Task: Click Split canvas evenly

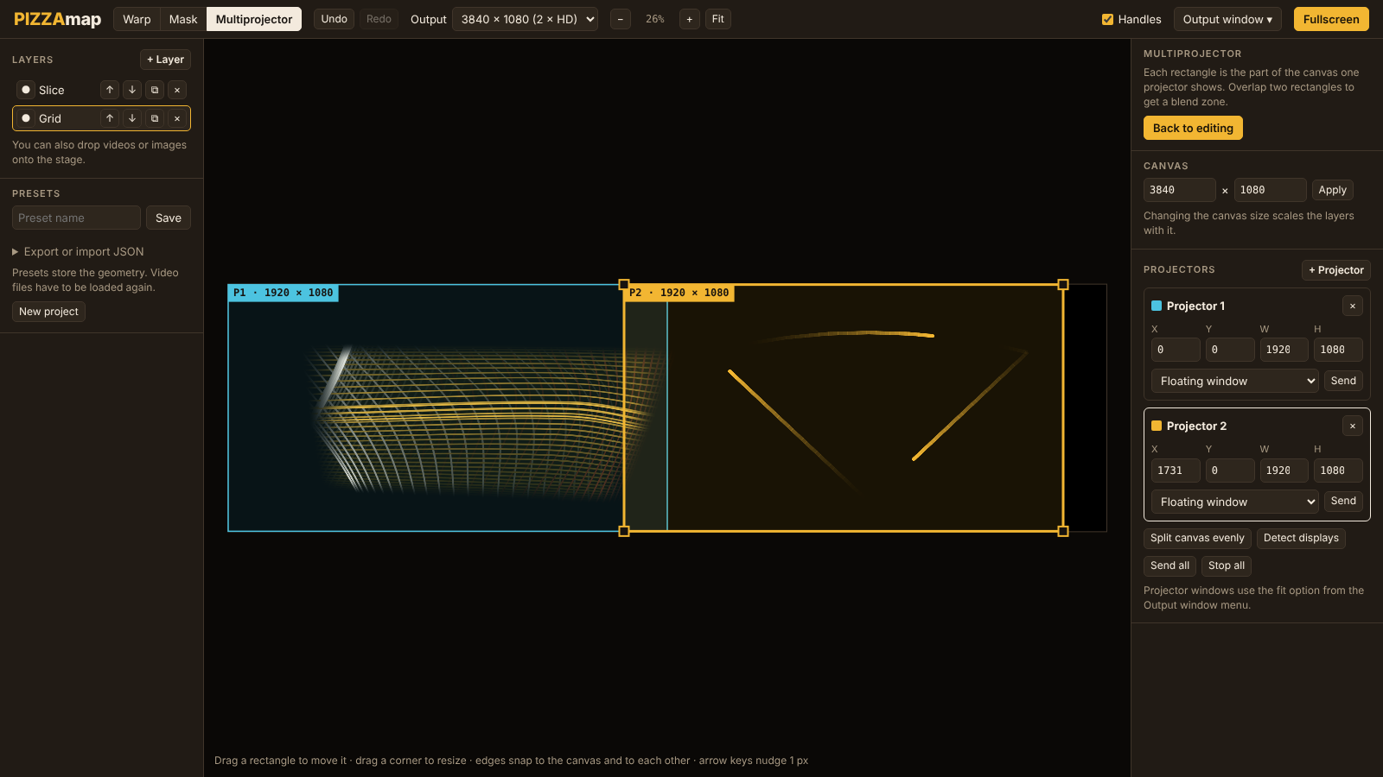Action: pos(1197,538)
